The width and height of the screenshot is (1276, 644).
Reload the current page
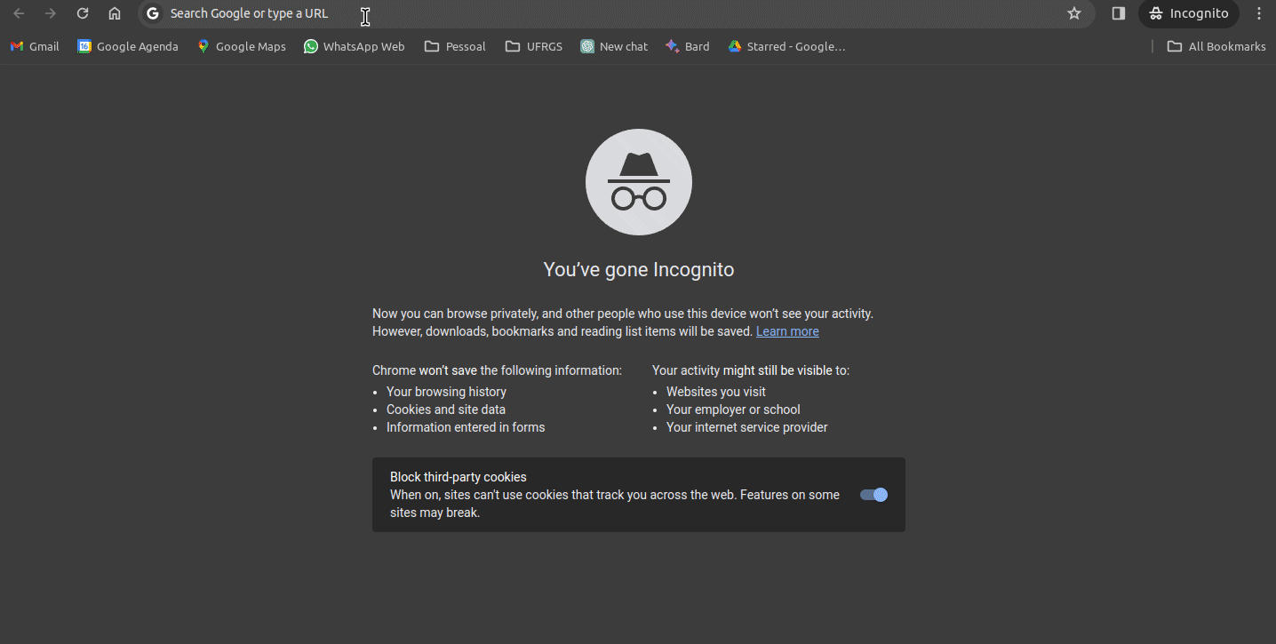pyautogui.click(x=83, y=13)
